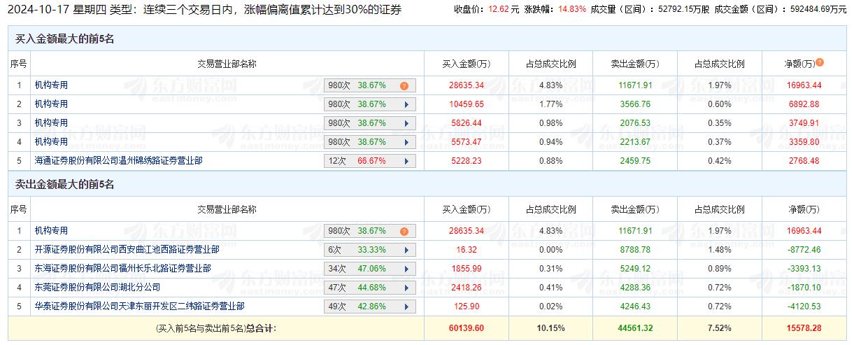Image resolution: width=854 pixels, height=345 pixels.
Task: Click the arrow icon in the 开源证券 row
Action: 406,250
